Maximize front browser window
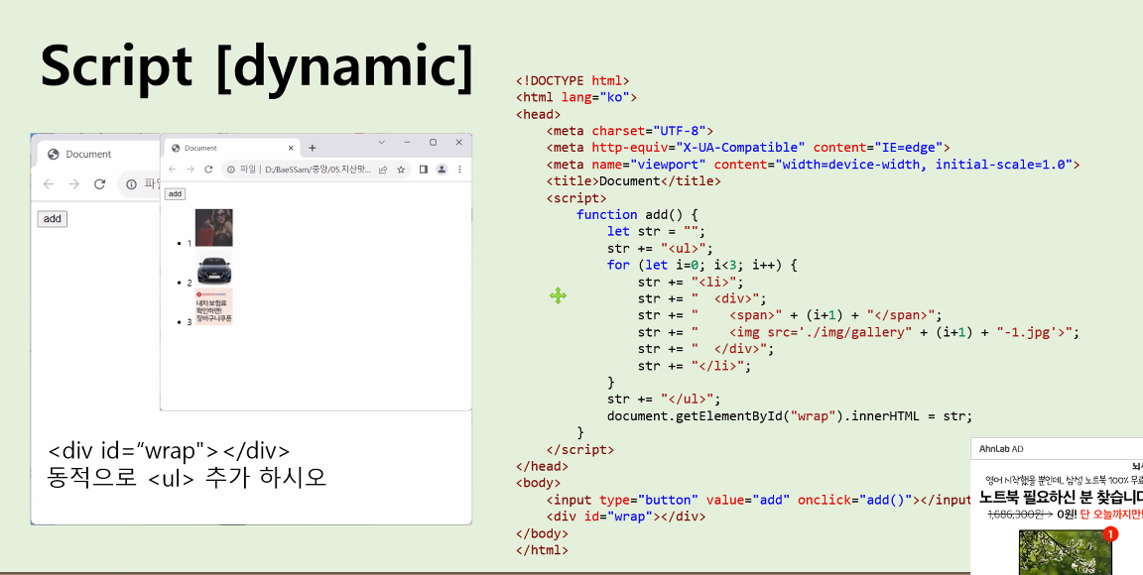The width and height of the screenshot is (1143, 575). pos(433,142)
